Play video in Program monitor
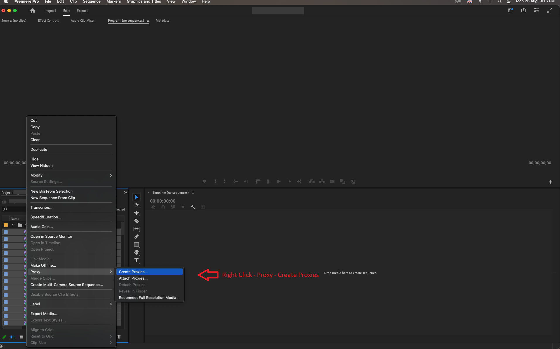This screenshot has width=560, height=349. point(279,182)
